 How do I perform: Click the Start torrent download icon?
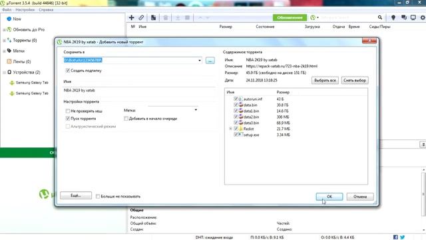(x=178, y=18)
